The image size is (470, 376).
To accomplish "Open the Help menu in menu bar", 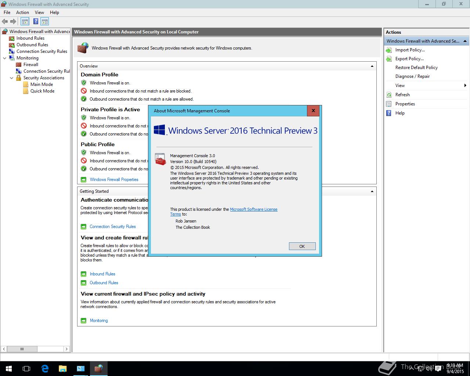I will coord(54,12).
